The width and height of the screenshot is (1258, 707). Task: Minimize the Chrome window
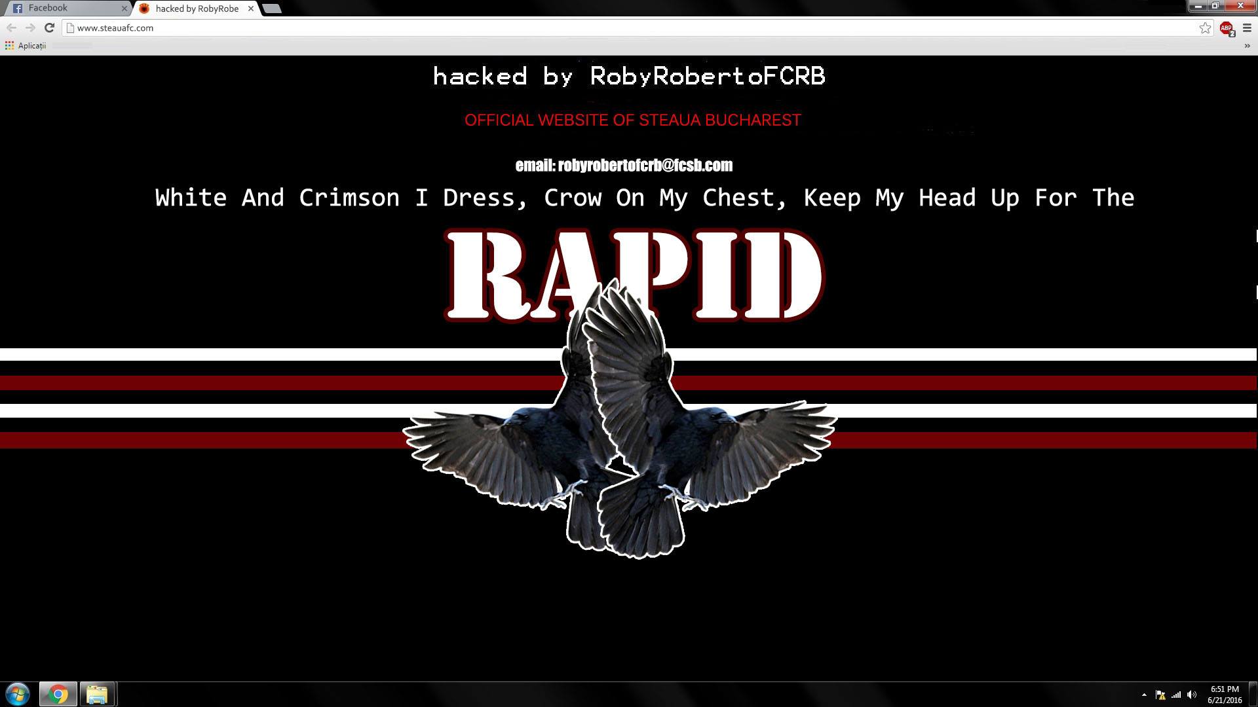point(1198,6)
